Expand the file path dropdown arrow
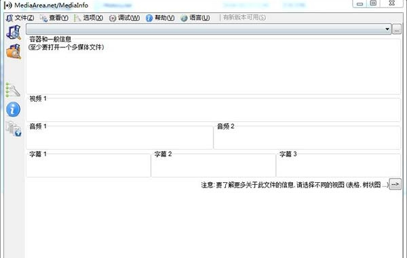407x258 pixels. tap(387, 28)
